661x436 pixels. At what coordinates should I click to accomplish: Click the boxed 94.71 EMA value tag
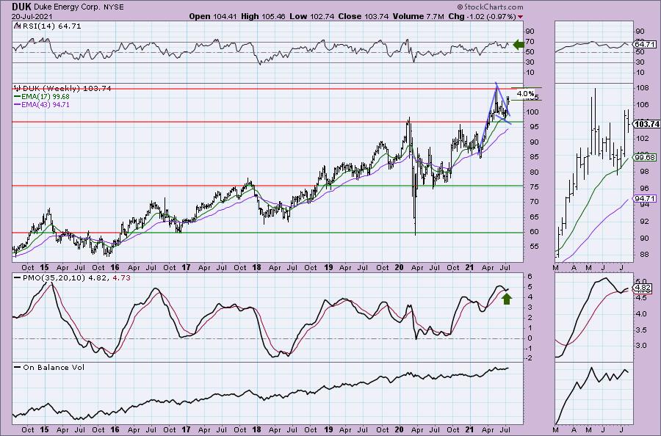tap(645, 198)
